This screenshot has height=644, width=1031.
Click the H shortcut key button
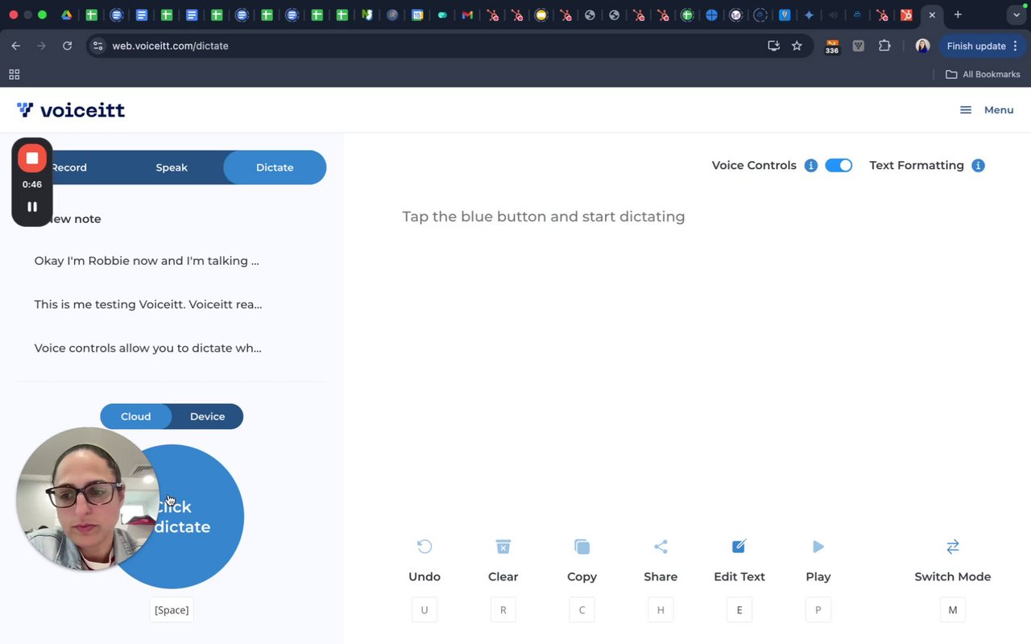(660, 609)
